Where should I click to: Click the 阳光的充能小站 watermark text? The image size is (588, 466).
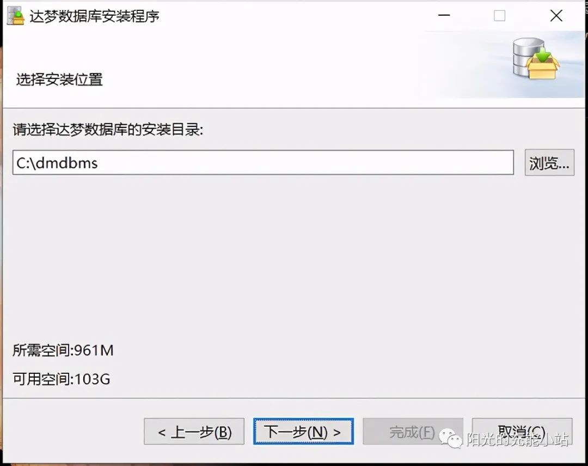(x=518, y=439)
